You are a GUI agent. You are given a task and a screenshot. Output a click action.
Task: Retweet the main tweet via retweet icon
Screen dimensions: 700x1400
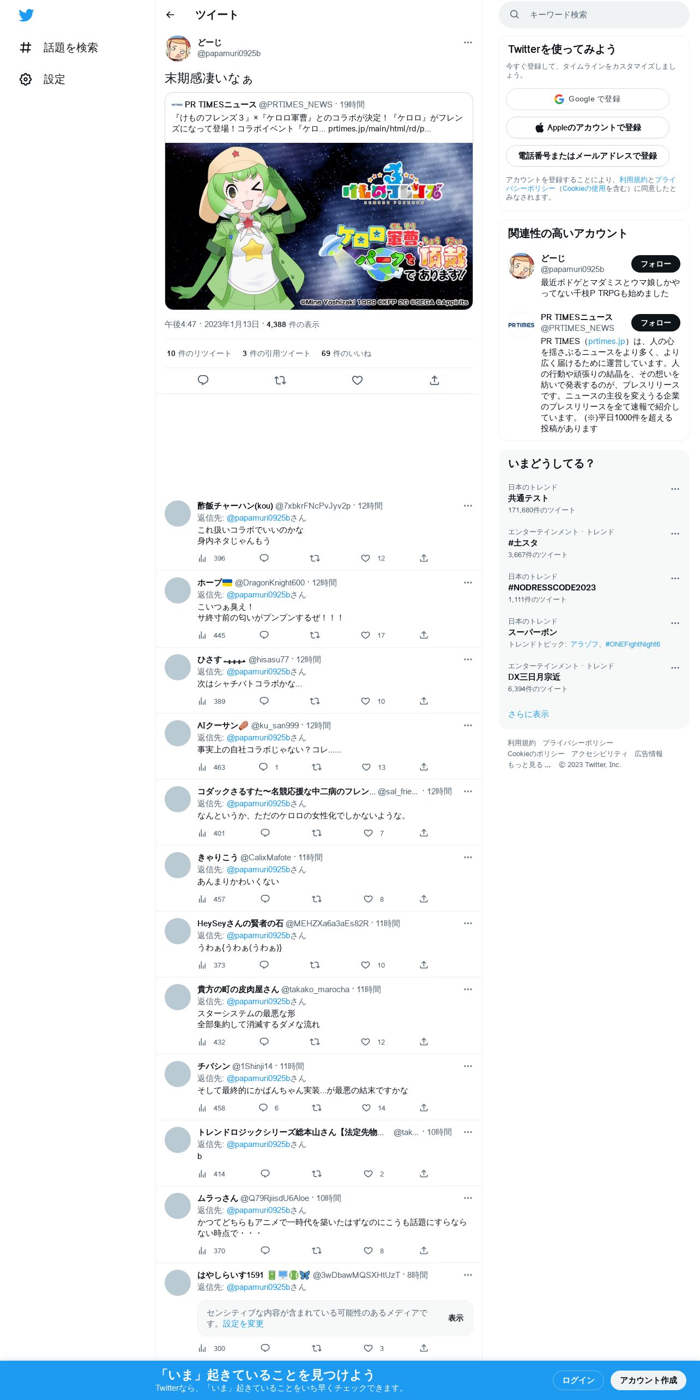(x=280, y=380)
